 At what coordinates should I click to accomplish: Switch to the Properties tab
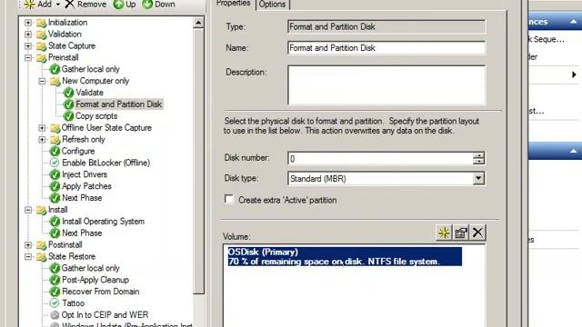[x=234, y=4]
